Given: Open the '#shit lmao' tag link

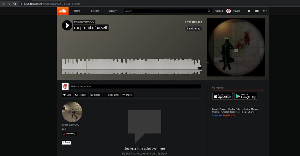Looking at the screenshot, I should point(193,28).
